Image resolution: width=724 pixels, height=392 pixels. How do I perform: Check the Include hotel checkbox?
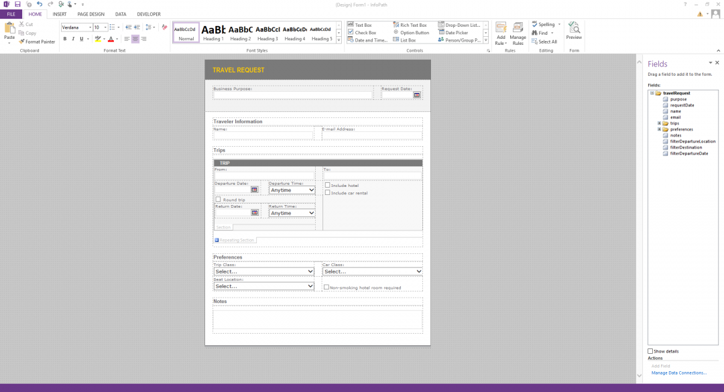pos(327,185)
